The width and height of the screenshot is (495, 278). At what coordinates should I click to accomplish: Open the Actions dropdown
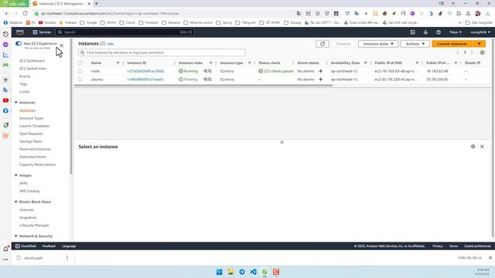coord(415,44)
